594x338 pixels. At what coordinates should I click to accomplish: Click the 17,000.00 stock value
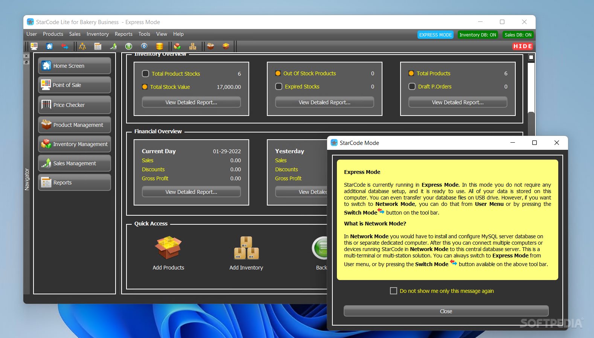click(x=229, y=87)
